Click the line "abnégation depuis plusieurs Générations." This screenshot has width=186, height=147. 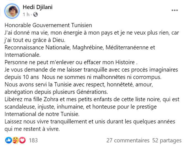coord(56,92)
